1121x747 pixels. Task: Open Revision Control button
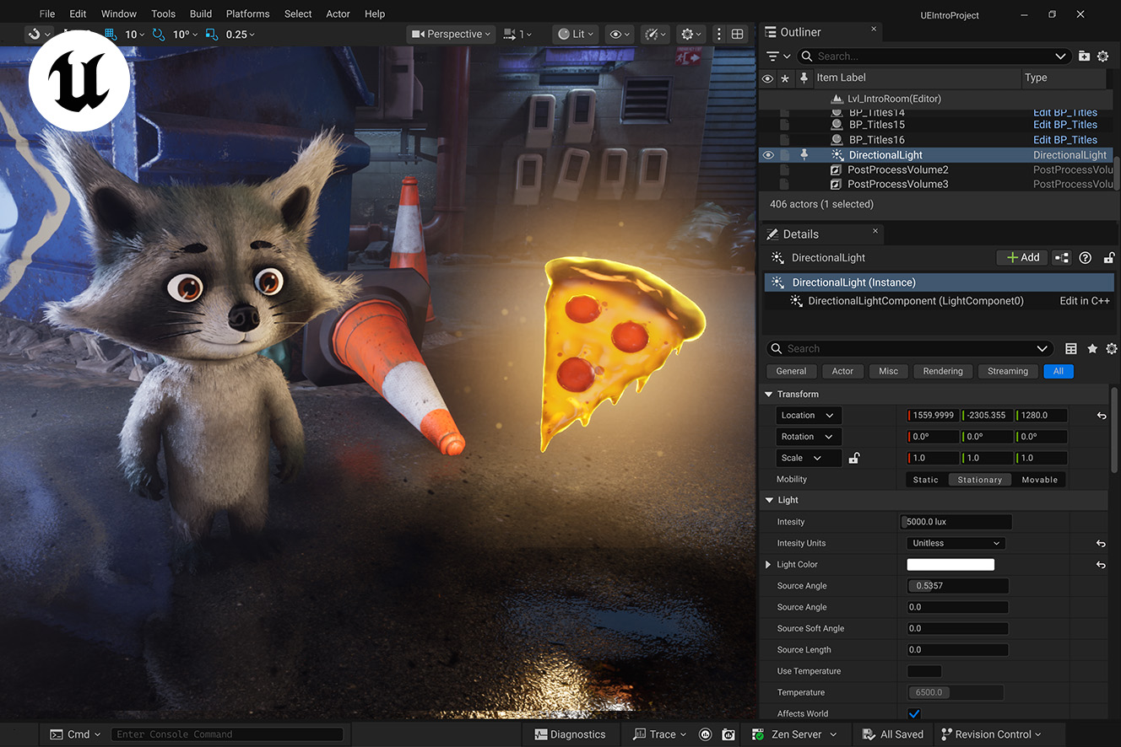point(991,734)
